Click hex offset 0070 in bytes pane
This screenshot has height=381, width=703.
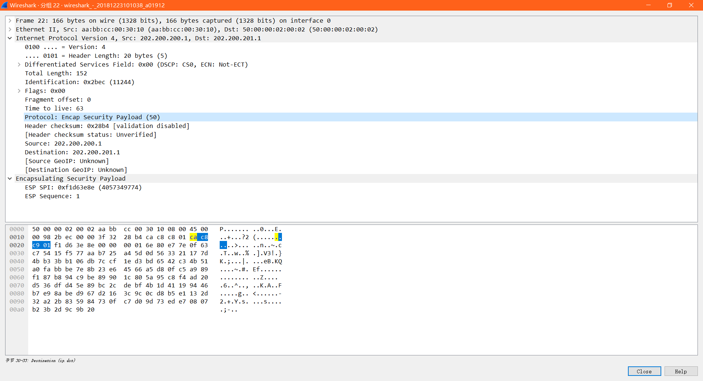[x=17, y=286]
